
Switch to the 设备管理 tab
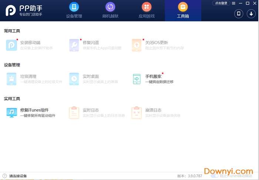click(x=74, y=10)
